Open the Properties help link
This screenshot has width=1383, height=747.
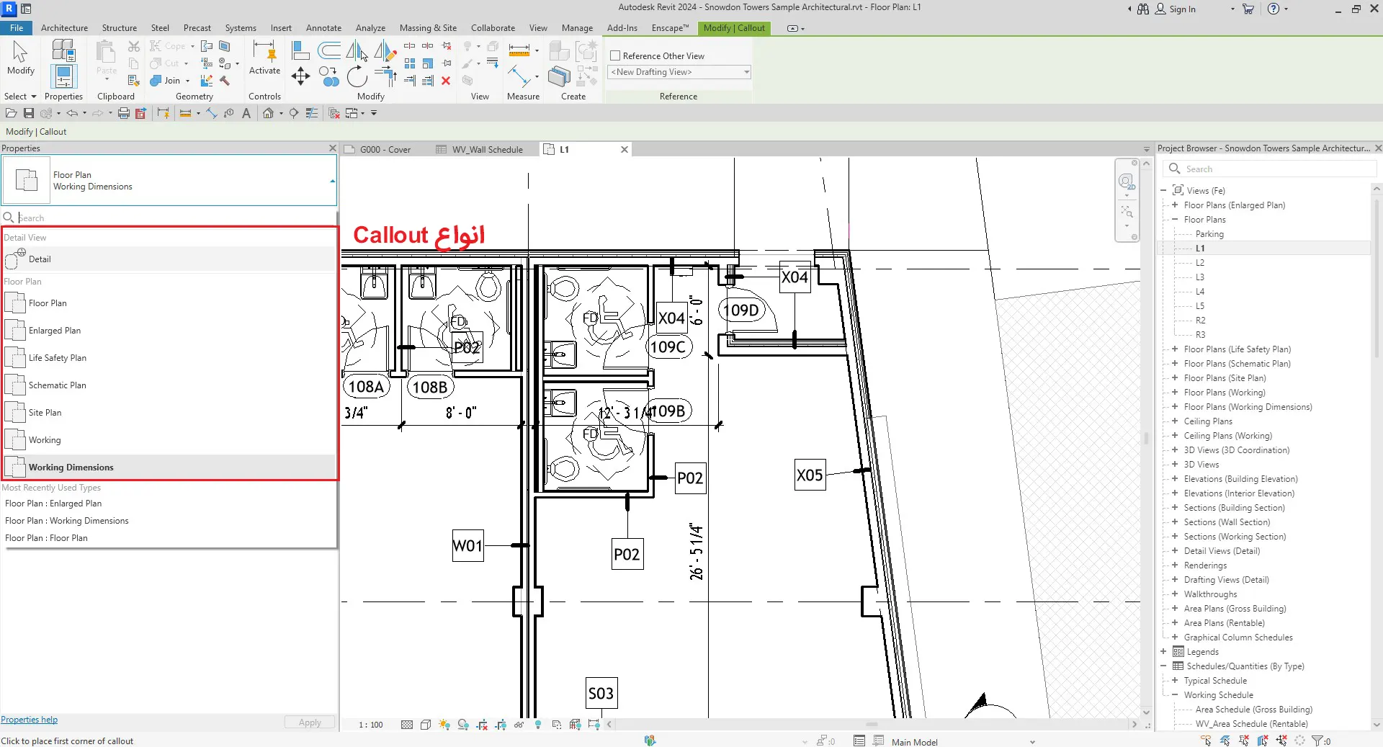tap(30, 720)
